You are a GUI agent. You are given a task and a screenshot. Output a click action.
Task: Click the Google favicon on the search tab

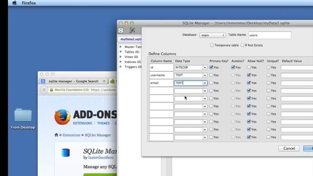pos(43,81)
